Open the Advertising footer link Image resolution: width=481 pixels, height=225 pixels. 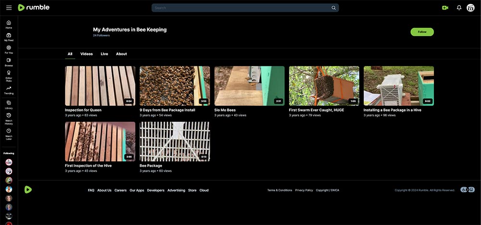176,190
